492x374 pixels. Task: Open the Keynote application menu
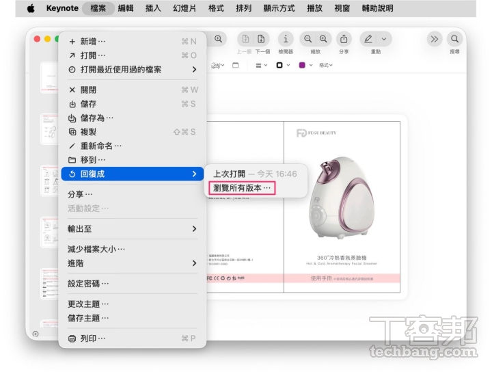(x=62, y=8)
